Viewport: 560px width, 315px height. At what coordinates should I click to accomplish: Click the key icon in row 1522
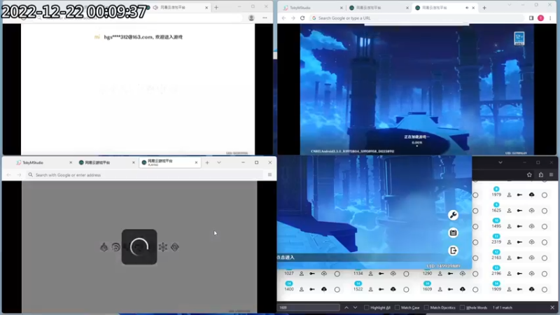pyautogui.click(x=381, y=289)
